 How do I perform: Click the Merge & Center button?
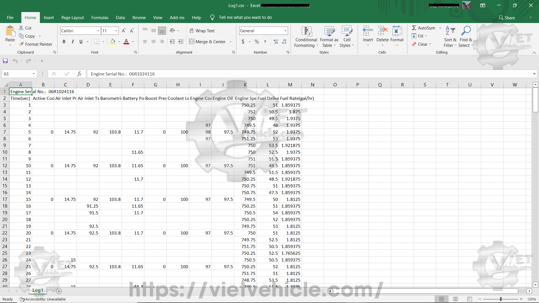pos(207,42)
